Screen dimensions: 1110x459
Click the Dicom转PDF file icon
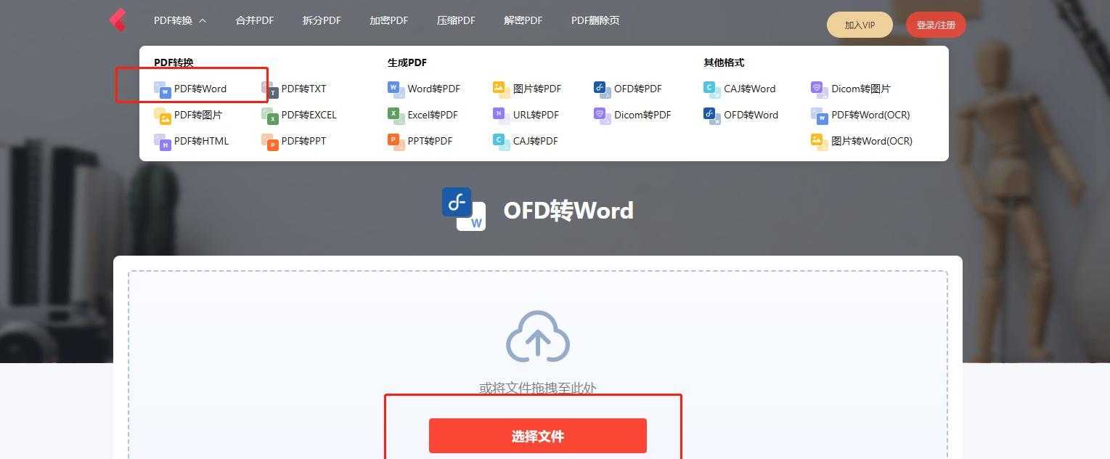[602, 115]
